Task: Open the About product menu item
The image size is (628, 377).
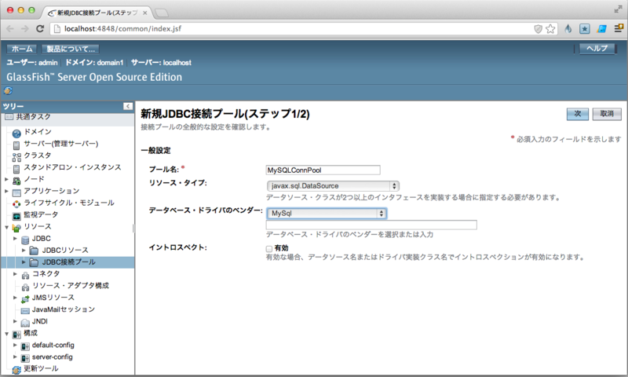Action: [70, 49]
